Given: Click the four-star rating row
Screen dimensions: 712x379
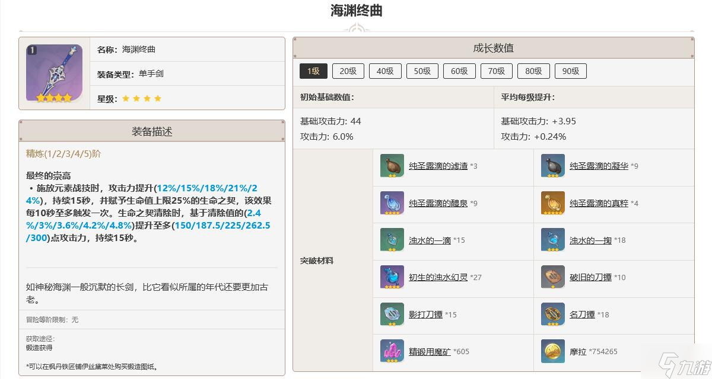Looking at the screenshot, I should click(187, 98).
